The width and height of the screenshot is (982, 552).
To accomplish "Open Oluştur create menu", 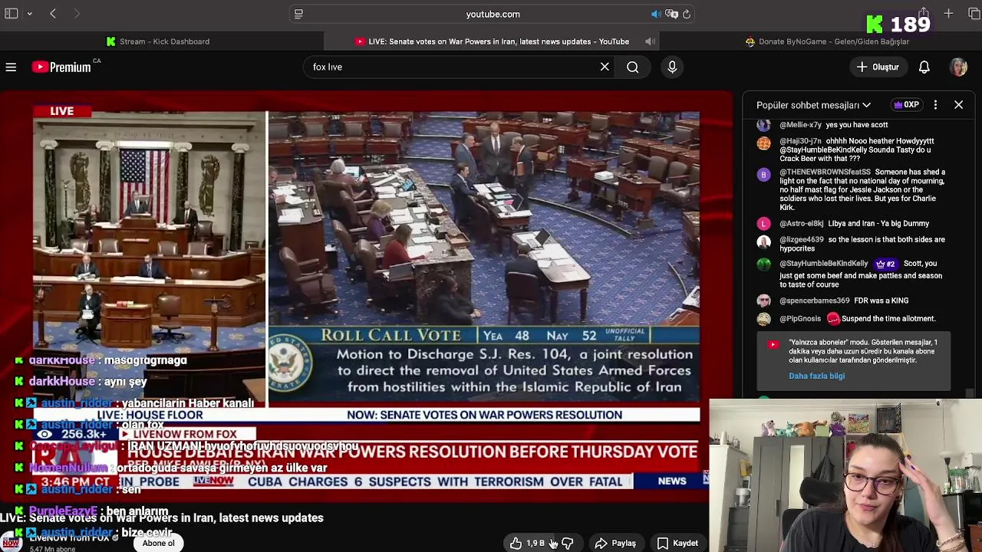I will (878, 67).
